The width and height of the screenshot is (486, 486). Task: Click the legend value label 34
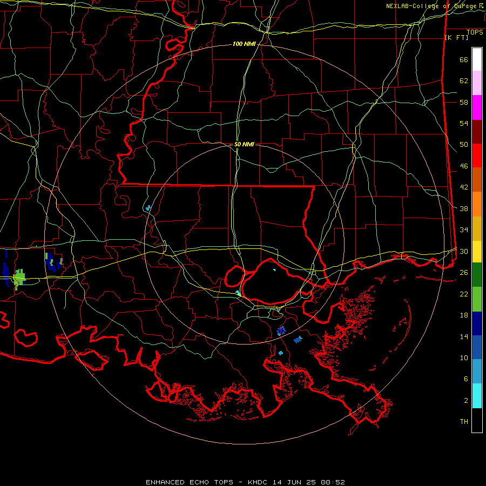coord(464,230)
